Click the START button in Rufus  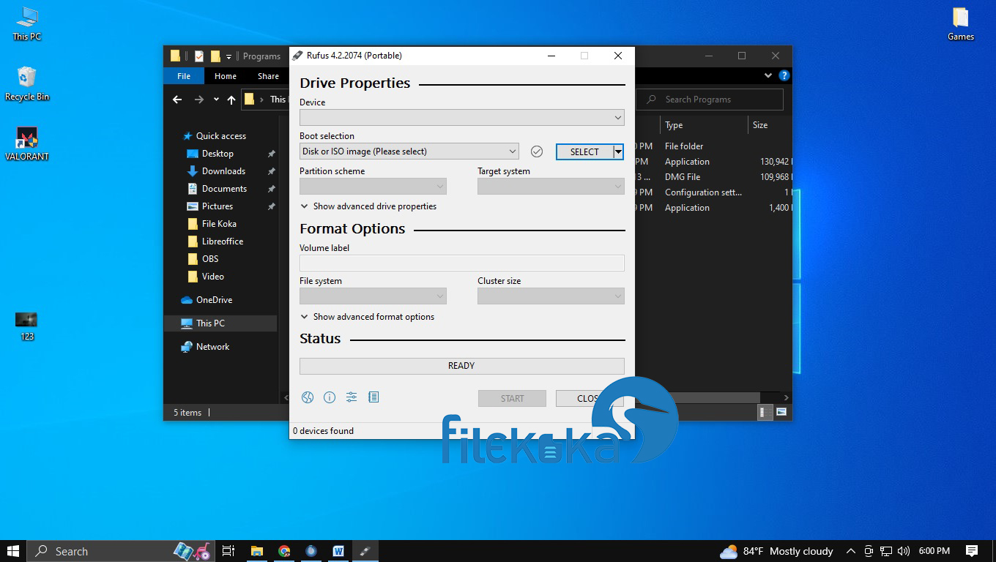tap(512, 399)
